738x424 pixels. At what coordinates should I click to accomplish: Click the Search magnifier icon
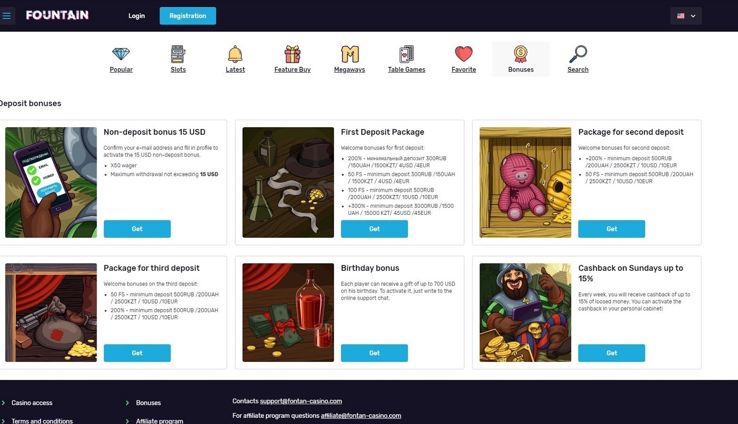click(x=578, y=54)
